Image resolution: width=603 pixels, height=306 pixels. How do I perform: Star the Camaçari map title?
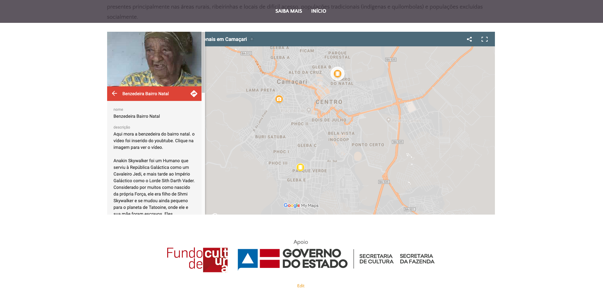pyautogui.click(x=252, y=39)
